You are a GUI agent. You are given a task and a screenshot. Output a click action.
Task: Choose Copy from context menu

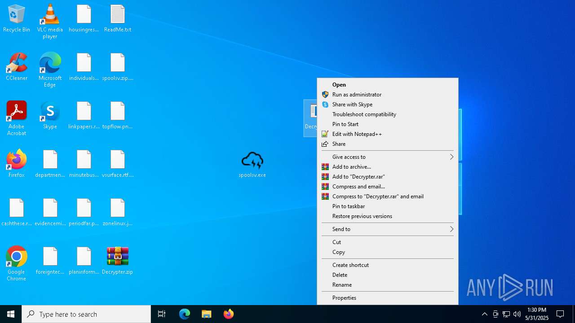pos(388,252)
